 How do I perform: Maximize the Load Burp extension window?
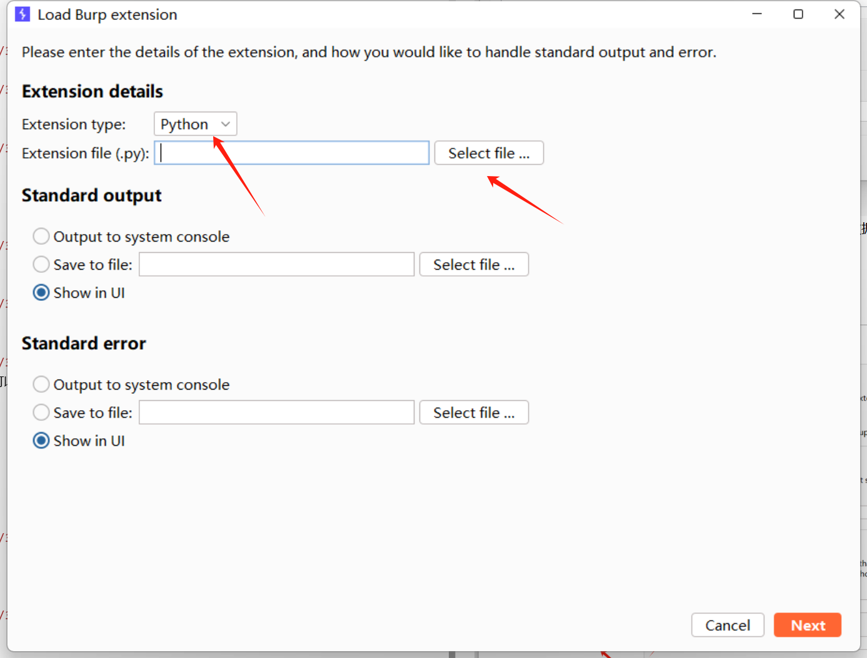[x=798, y=14]
